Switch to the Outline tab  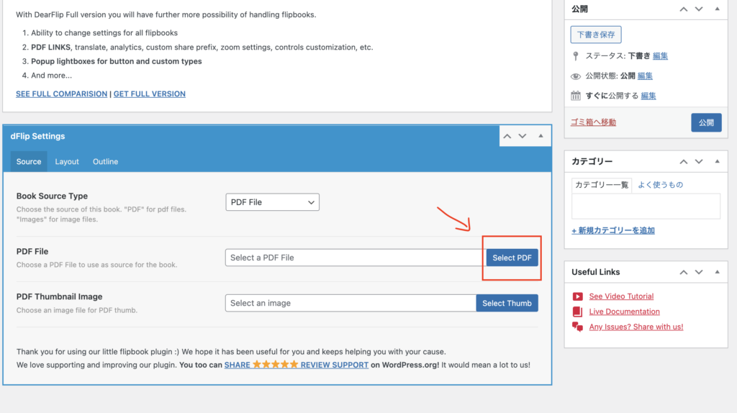pos(105,162)
